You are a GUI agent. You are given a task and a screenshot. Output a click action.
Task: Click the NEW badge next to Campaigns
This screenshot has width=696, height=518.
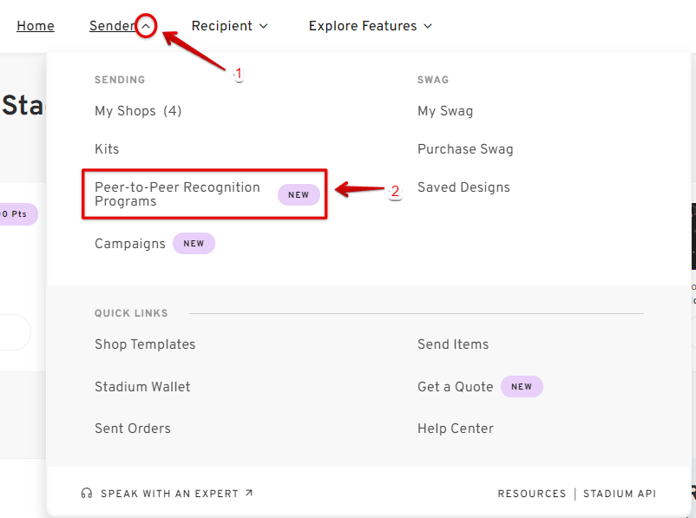tap(194, 243)
